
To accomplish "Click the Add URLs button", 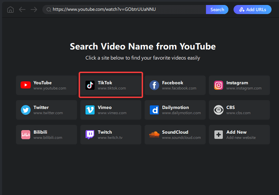I will [x=253, y=10].
